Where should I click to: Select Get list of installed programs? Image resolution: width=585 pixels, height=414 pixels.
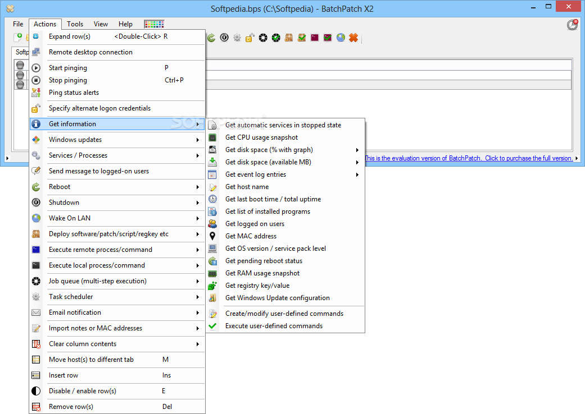coord(285,211)
